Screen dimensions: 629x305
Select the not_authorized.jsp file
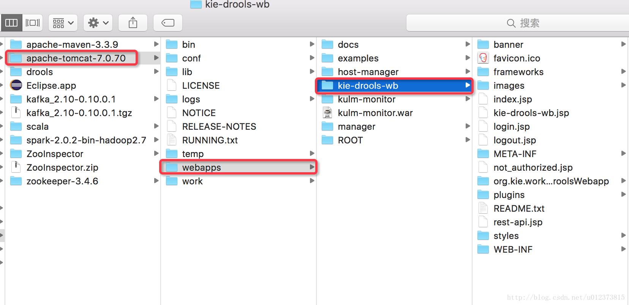click(551, 167)
